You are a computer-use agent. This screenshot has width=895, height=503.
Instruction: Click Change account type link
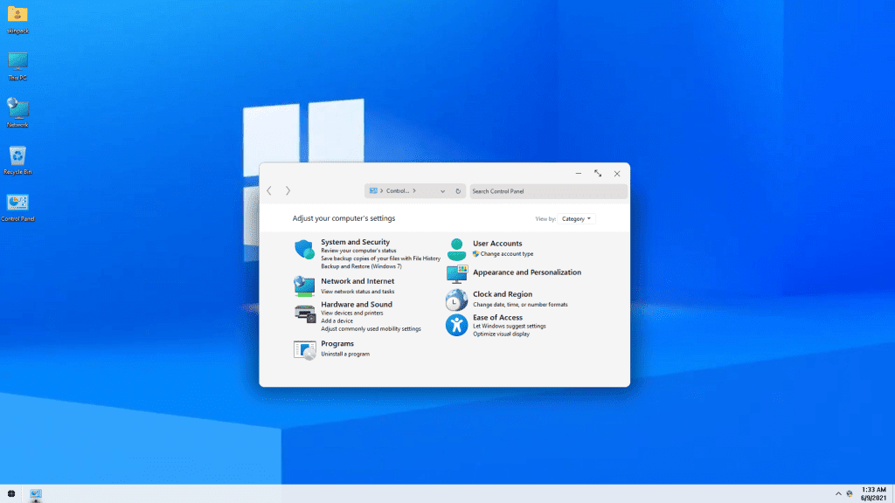click(x=507, y=254)
